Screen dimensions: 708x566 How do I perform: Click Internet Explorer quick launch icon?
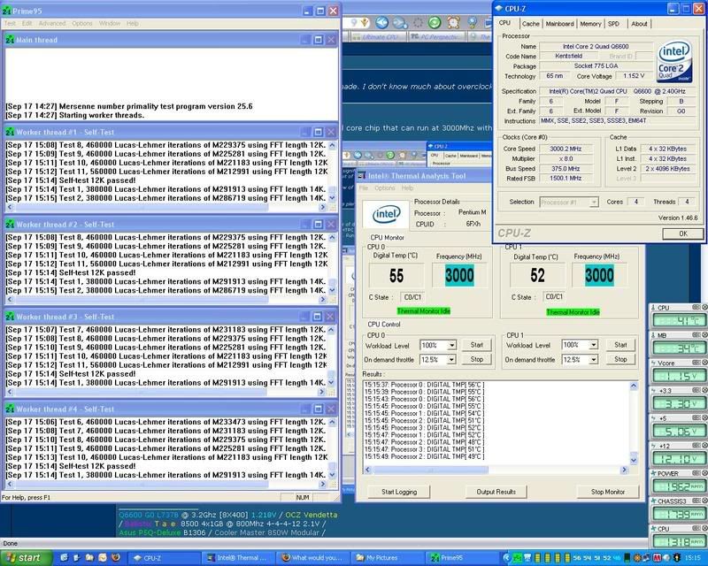pos(64,557)
